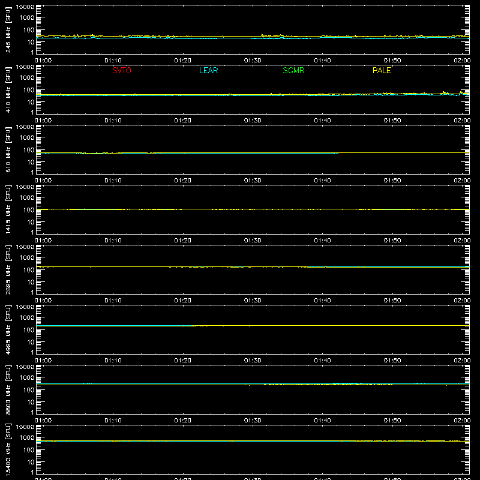Viewport: 480px width, 480px height.
Task: Click the 01:10 time label under 410 MHz plot
Action: tap(113, 121)
